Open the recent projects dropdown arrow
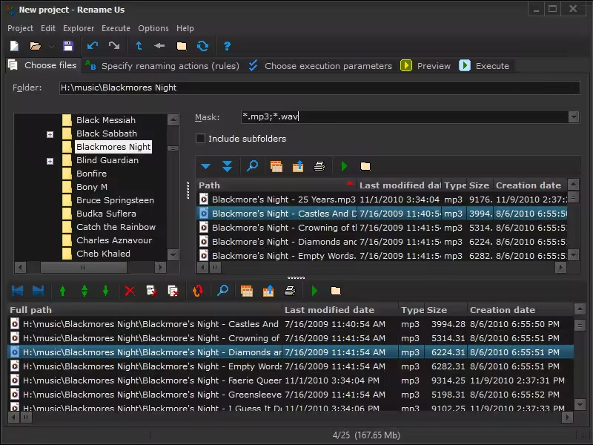Image resolution: width=593 pixels, height=445 pixels. [x=51, y=47]
